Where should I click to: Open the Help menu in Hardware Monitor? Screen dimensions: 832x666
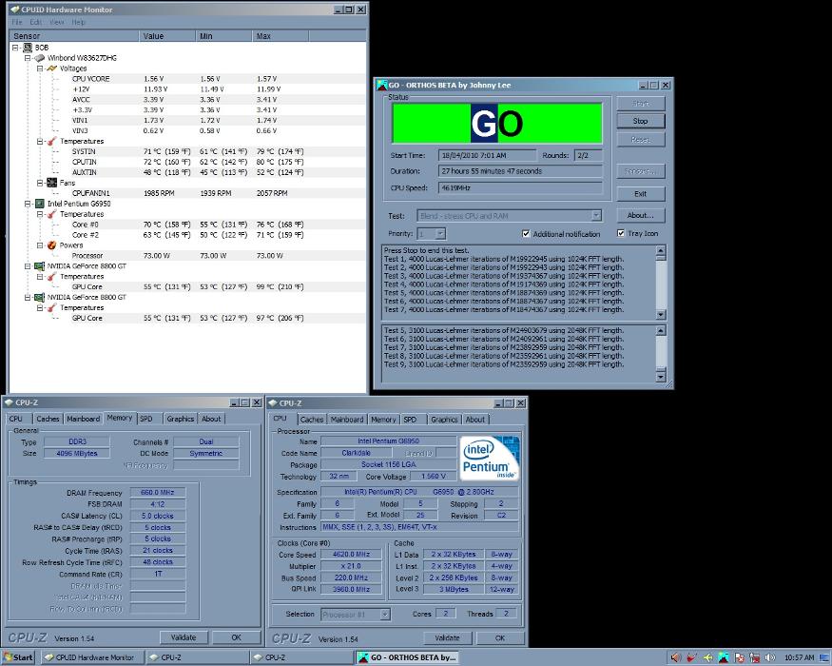click(x=79, y=22)
